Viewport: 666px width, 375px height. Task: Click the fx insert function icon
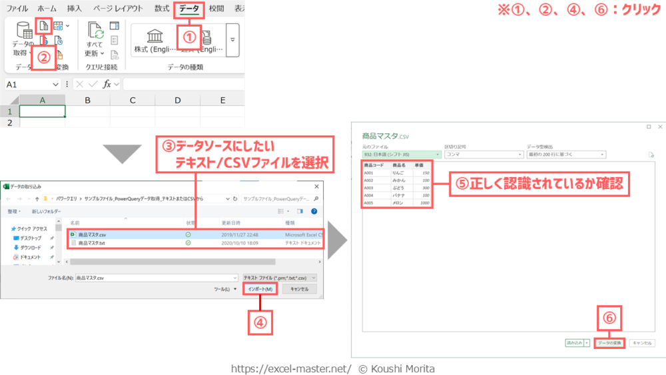pyautogui.click(x=106, y=85)
